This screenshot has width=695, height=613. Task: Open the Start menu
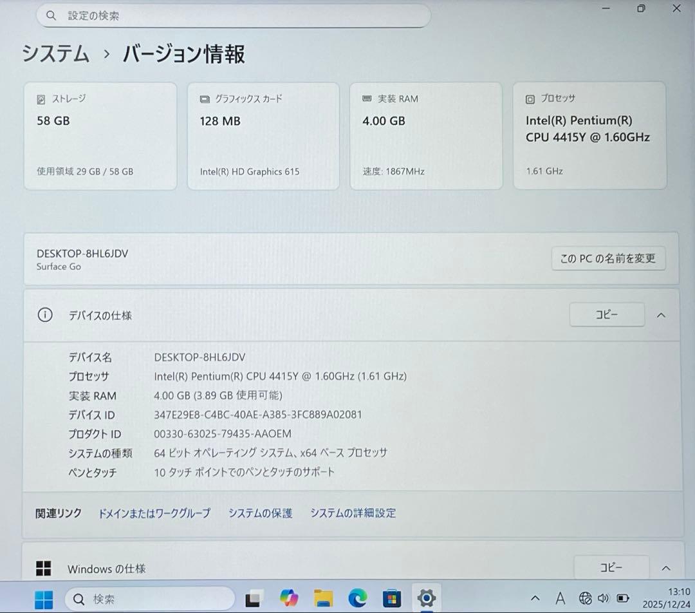point(42,598)
